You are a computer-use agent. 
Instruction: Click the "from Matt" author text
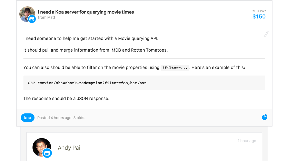[46, 18]
